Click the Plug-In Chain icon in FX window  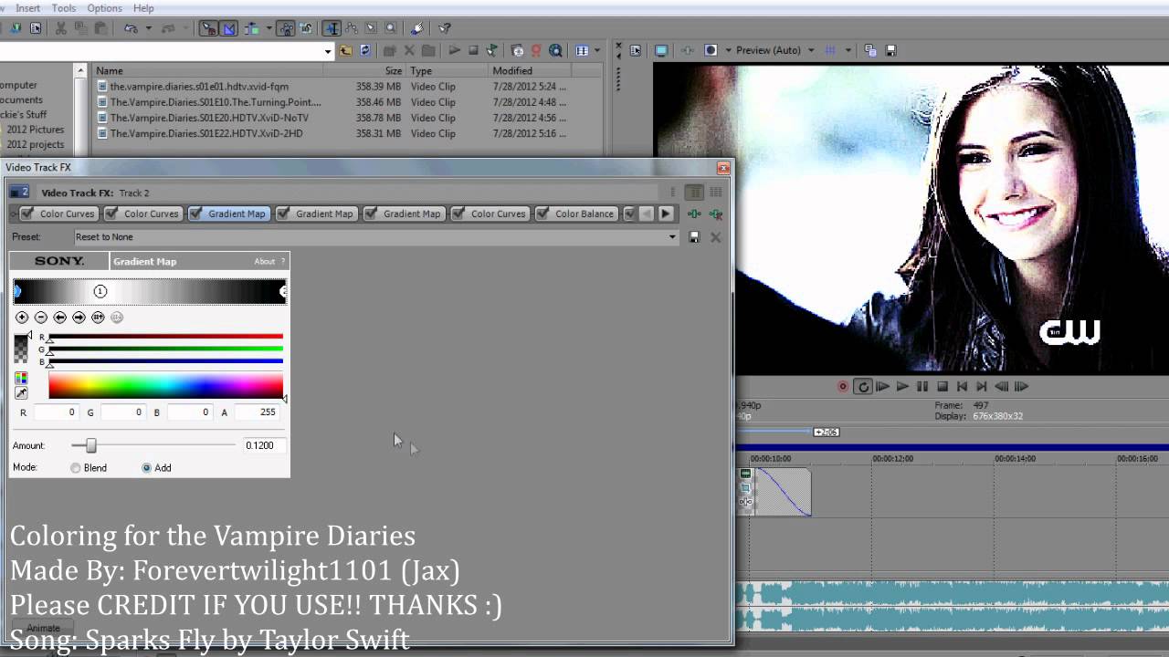(694, 214)
